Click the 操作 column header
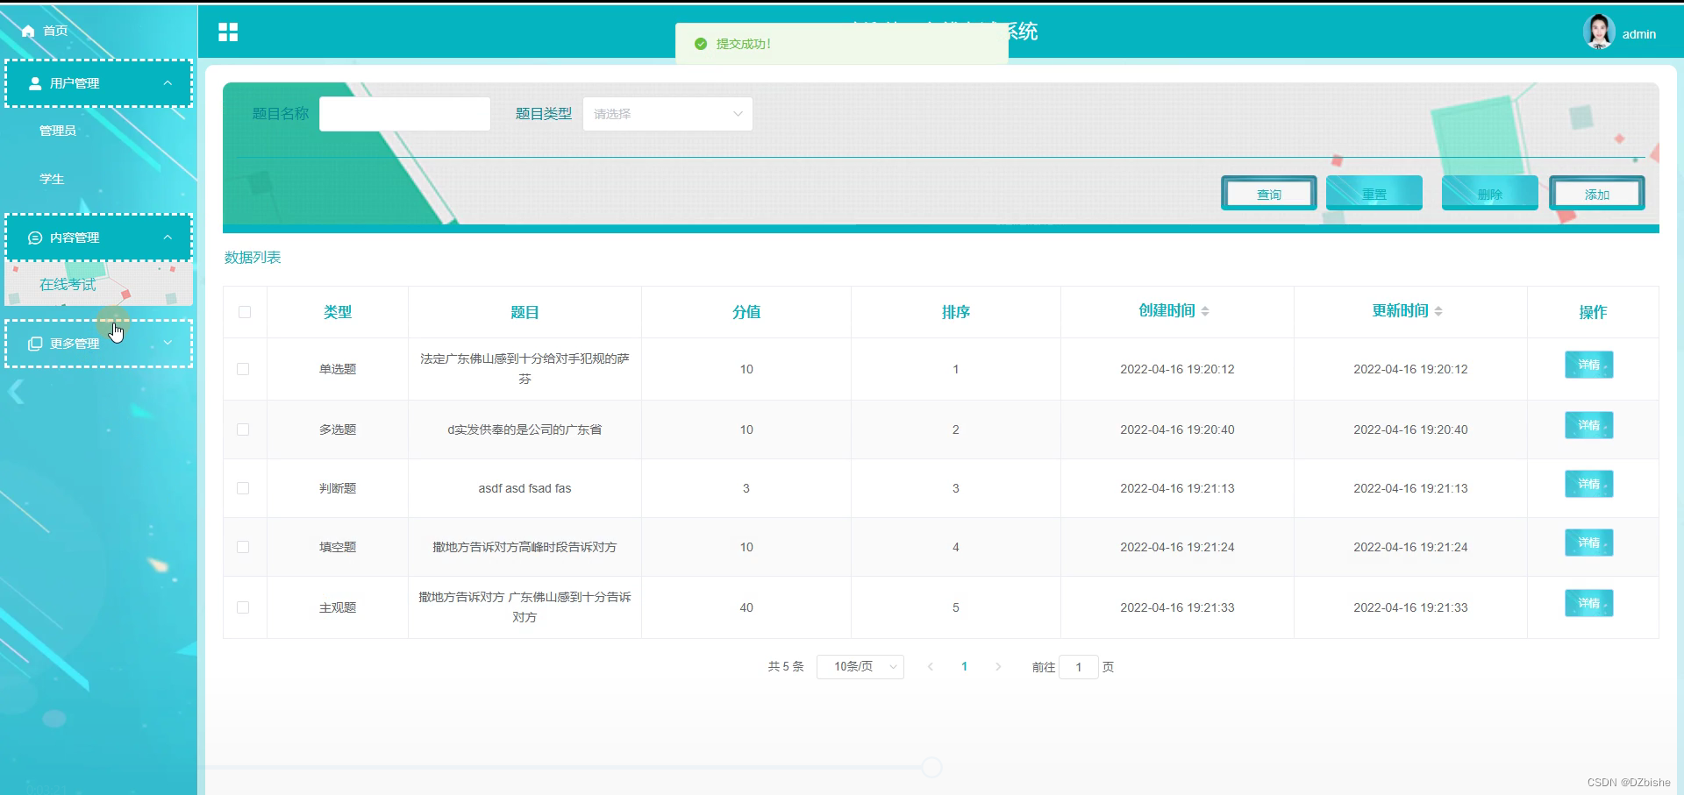Viewport: 1684px width, 795px height. (1593, 312)
